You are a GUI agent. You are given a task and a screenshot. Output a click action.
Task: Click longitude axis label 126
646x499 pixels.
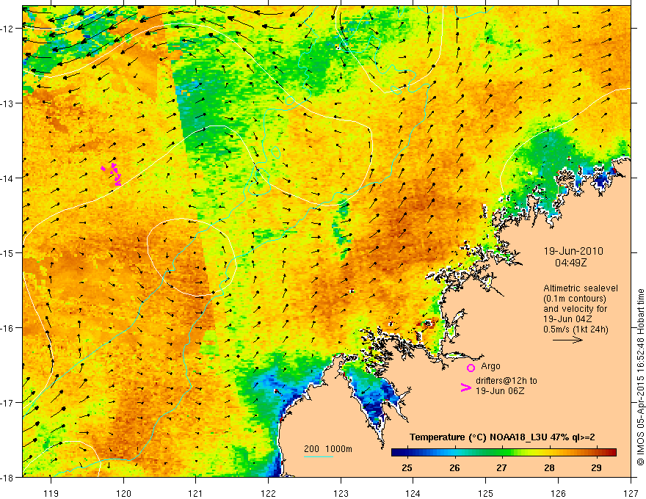coord(558,493)
